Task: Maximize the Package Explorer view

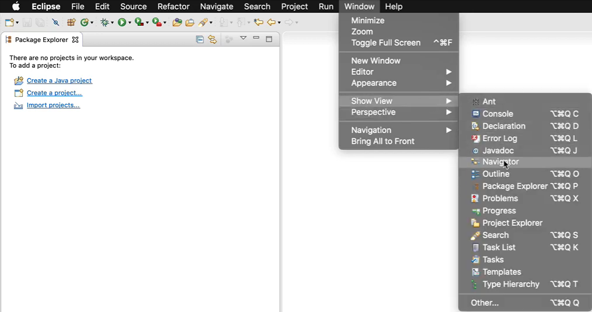Action: coord(269,39)
